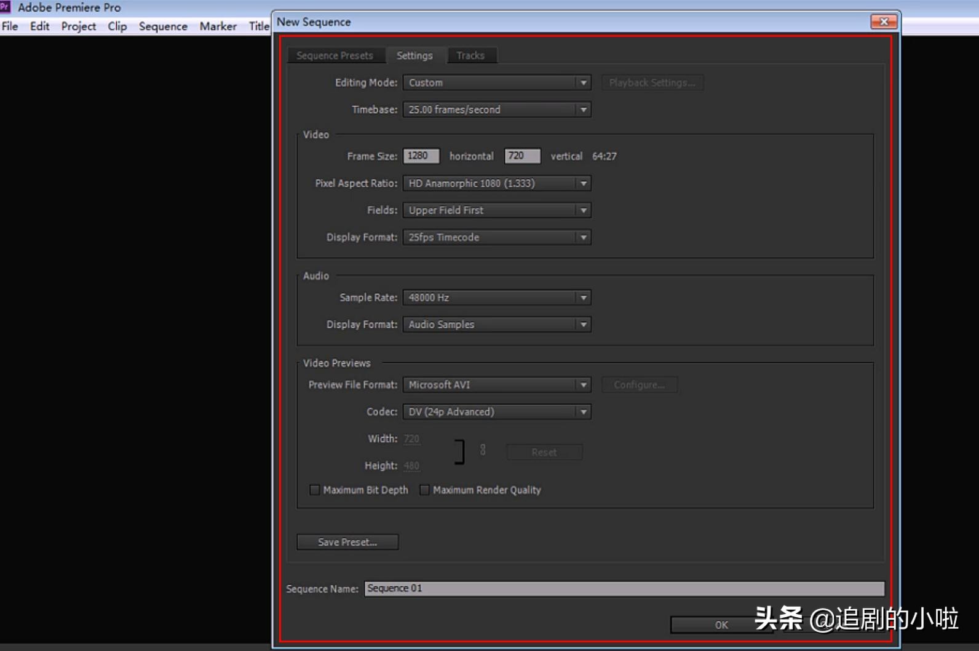Select the Settings tab

(414, 55)
